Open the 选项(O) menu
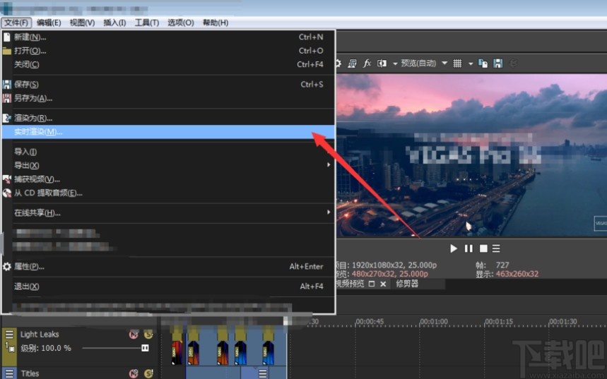Image resolution: width=607 pixels, height=379 pixels. pyautogui.click(x=180, y=23)
